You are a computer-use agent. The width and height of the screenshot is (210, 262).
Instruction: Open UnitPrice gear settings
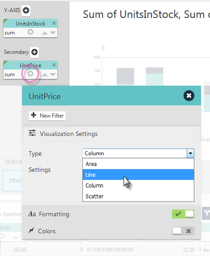pos(30,74)
